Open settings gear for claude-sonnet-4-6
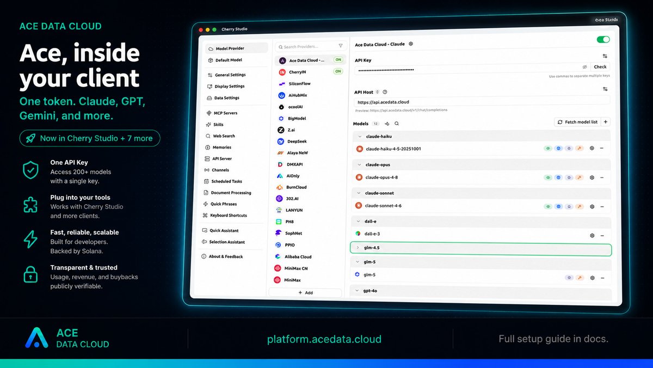This screenshot has width=653, height=368. 592,206
